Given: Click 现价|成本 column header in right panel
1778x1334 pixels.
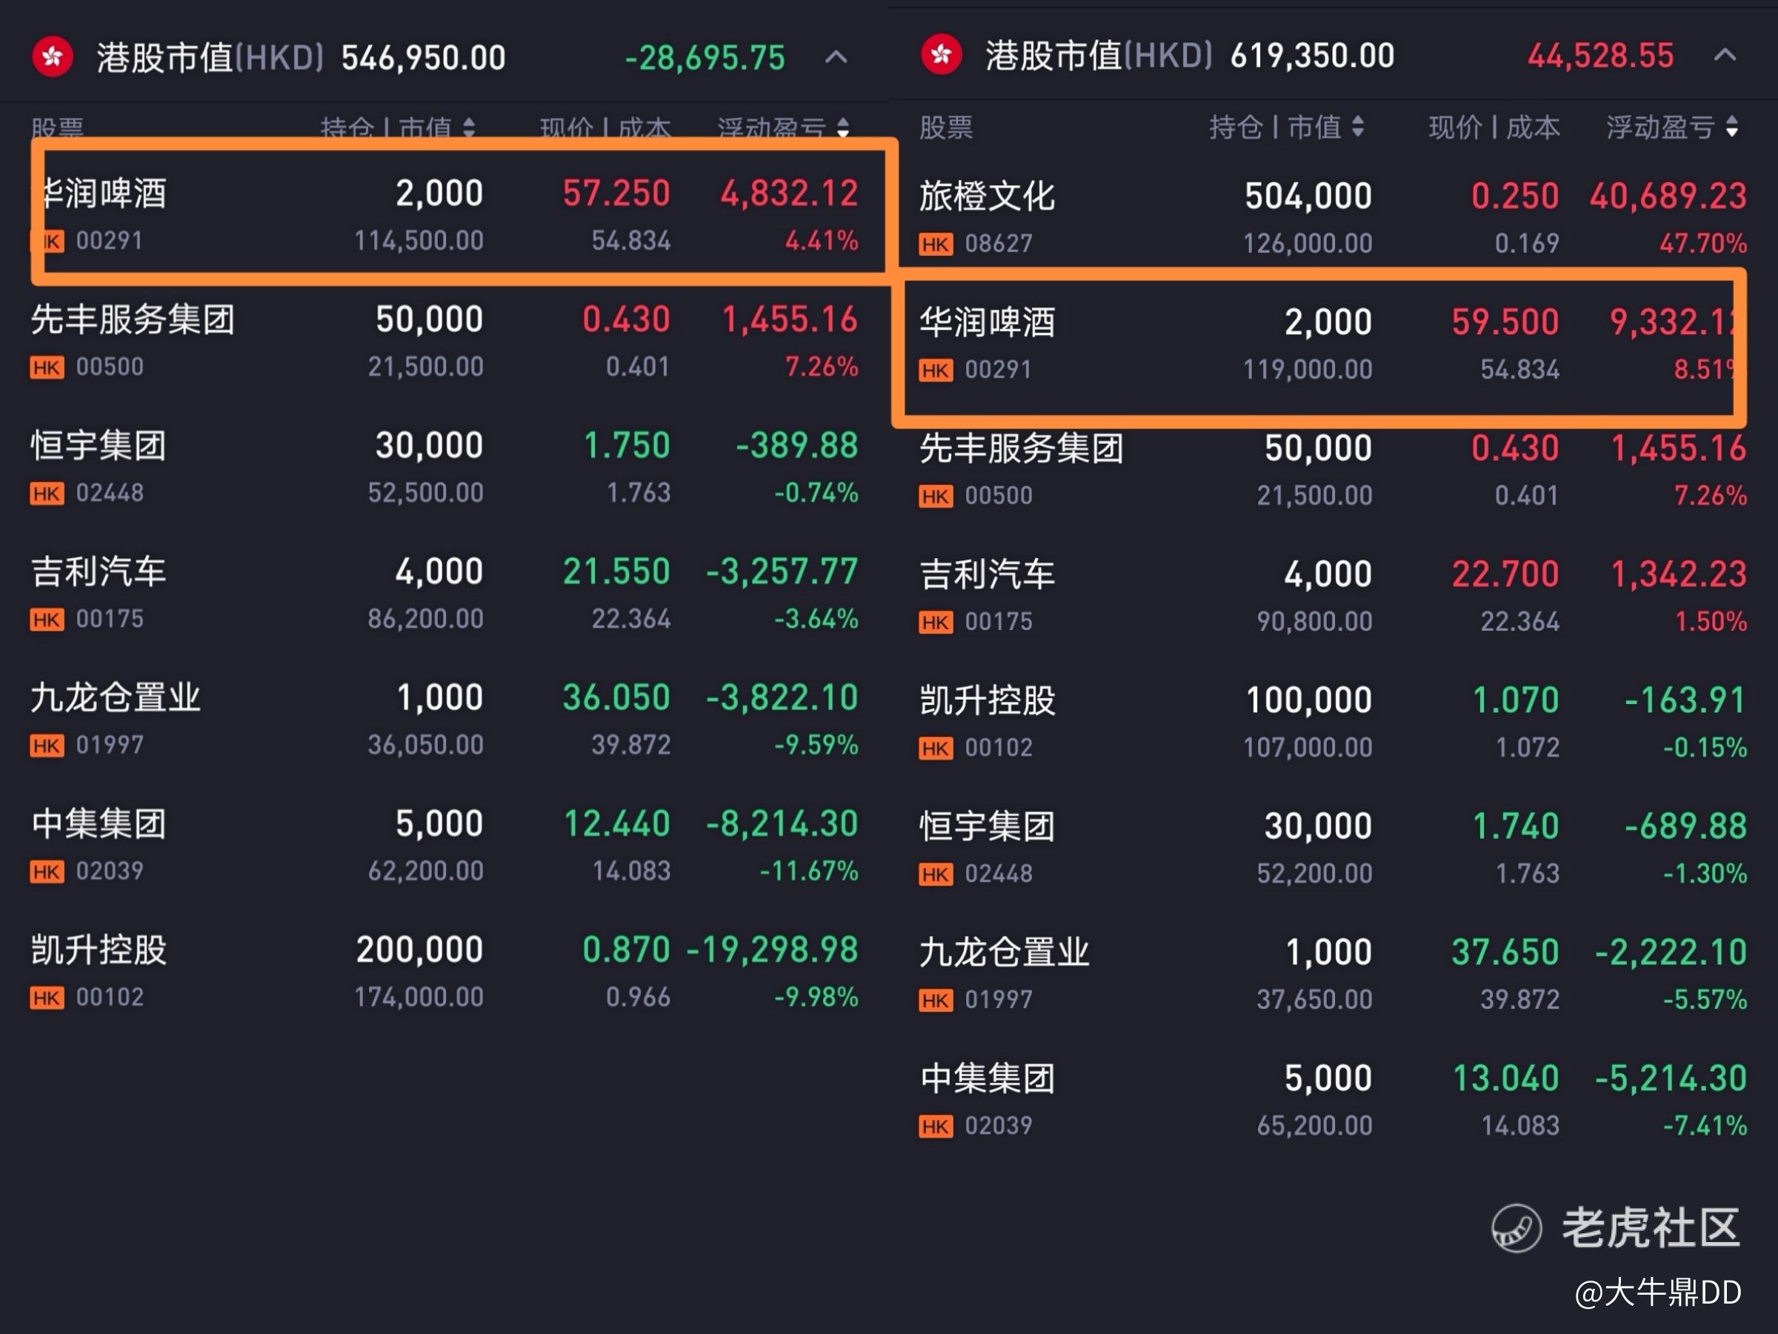Looking at the screenshot, I should (x=1494, y=127).
